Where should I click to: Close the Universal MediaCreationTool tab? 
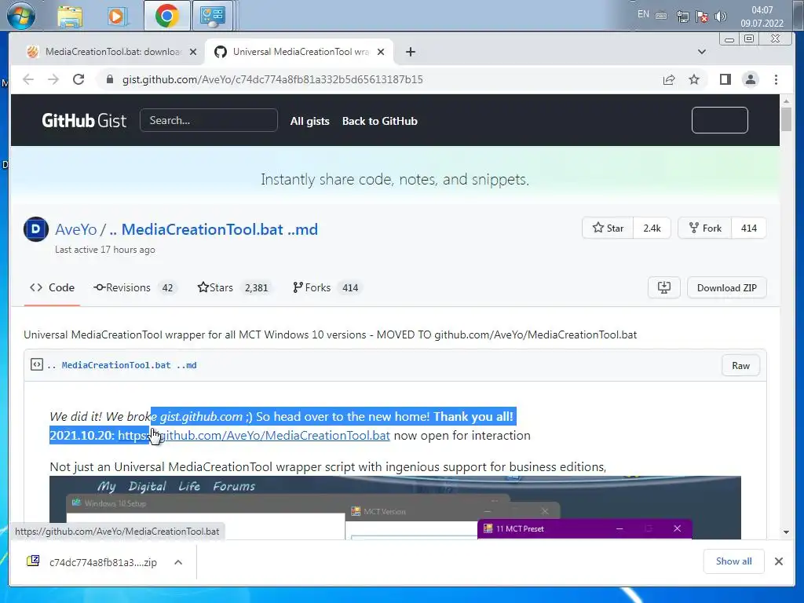click(x=381, y=52)
